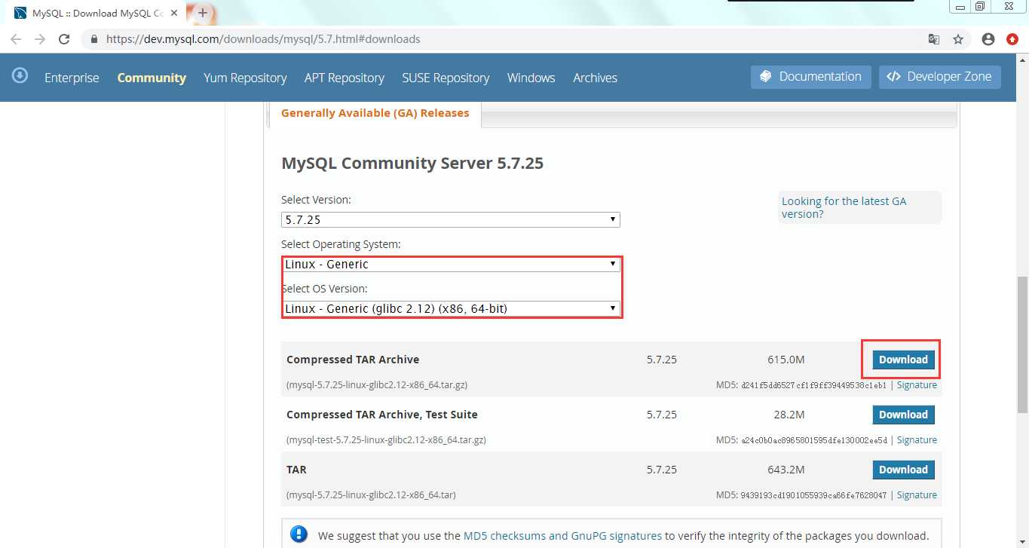Click filename mysql-test-5.7.25-linux-glibc2.12-x86_64.tar.gz
This screenshot has width=1029, height=548.
click(x=386, y=440)
